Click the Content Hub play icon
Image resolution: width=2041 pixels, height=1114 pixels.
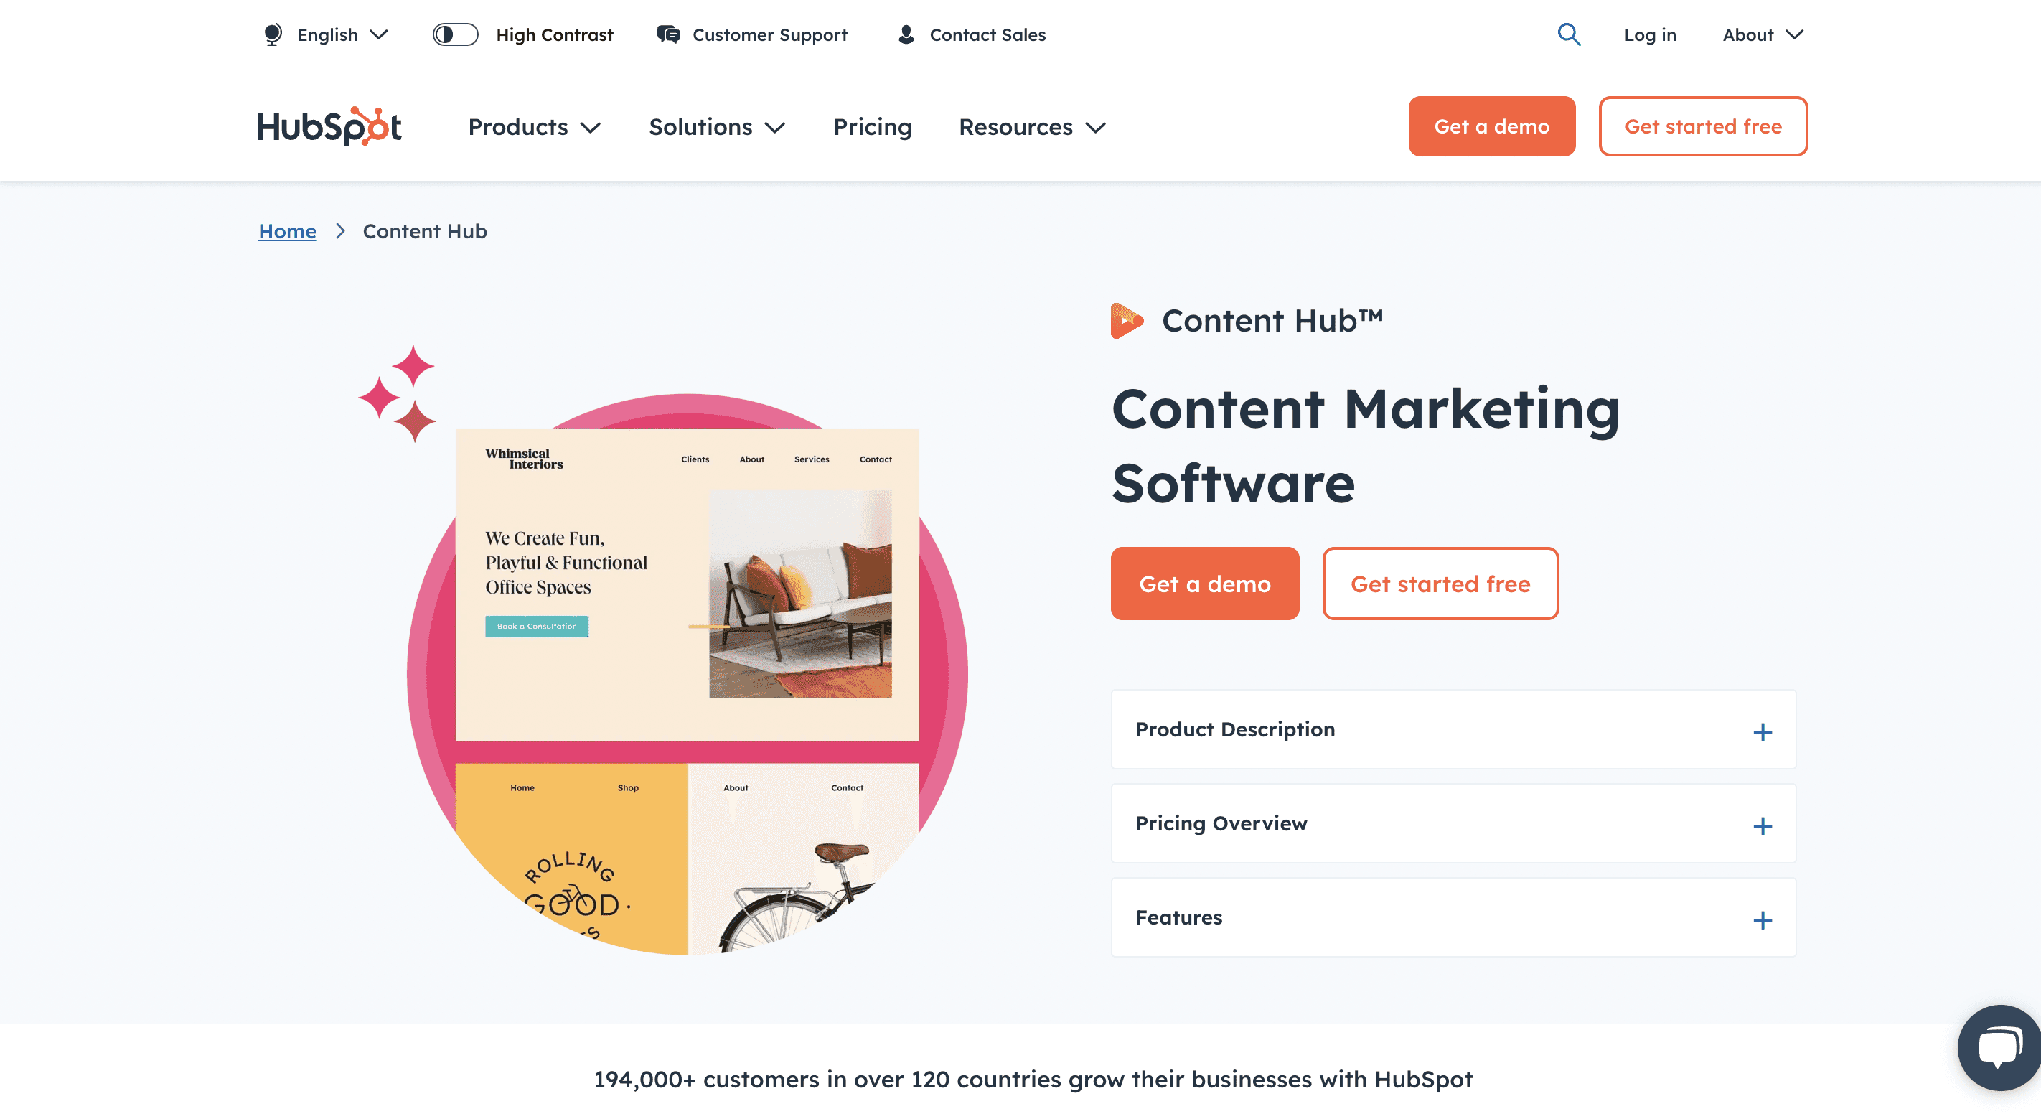1126,319
